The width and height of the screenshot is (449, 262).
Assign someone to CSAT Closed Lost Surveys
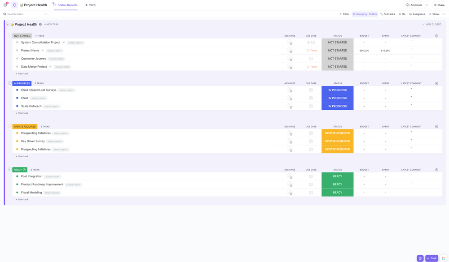pyautogui.click(x=290, y=90)
